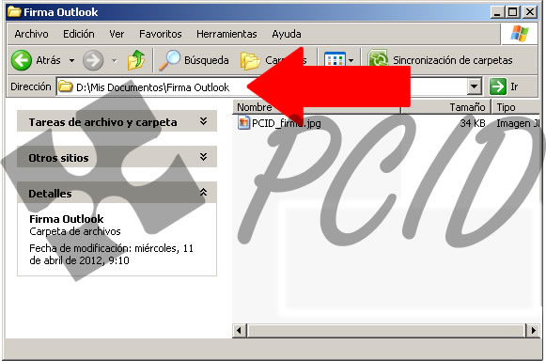Viewport: 546px width, 361px height.
Task: Open the Ver menu
Action: (x=117, y=34)
